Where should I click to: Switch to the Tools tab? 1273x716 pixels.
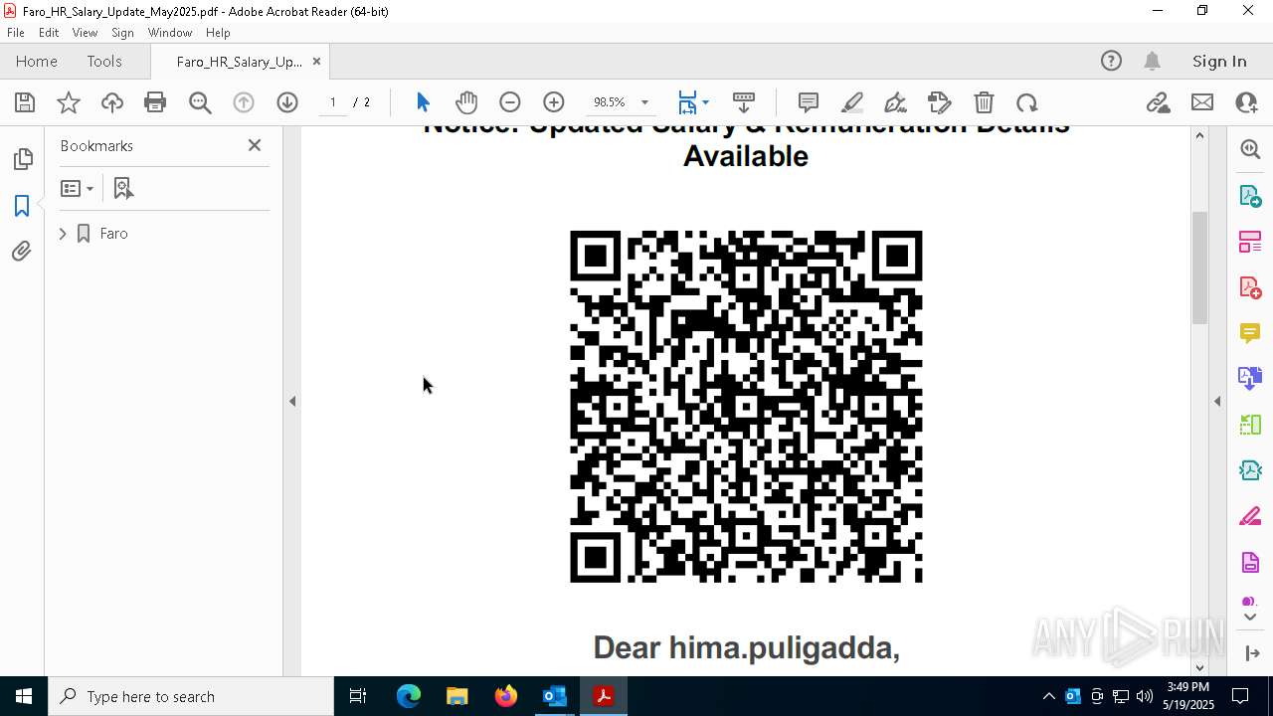point(104,61)
